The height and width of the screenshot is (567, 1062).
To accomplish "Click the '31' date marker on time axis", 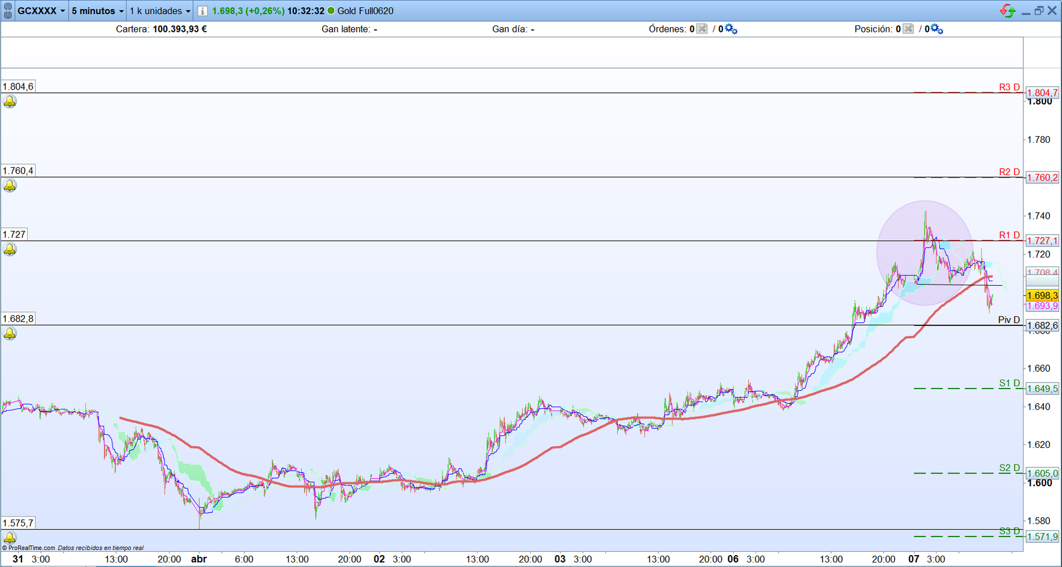I will 18,559.
